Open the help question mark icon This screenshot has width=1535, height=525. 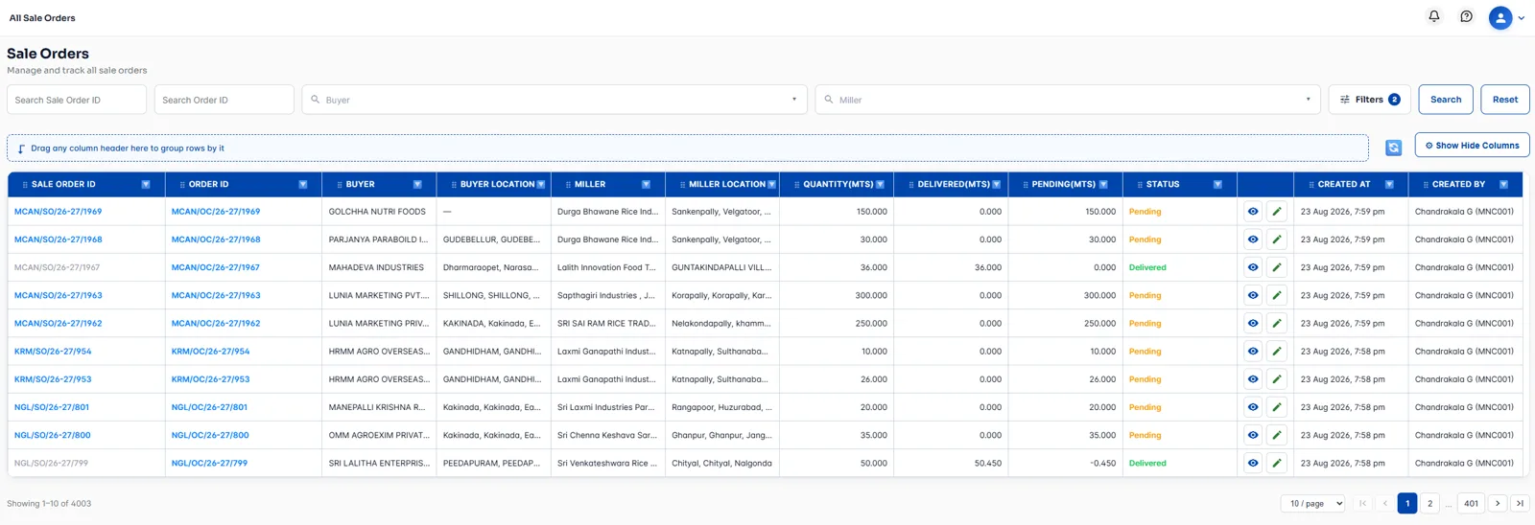click(x=1466, y=16)
